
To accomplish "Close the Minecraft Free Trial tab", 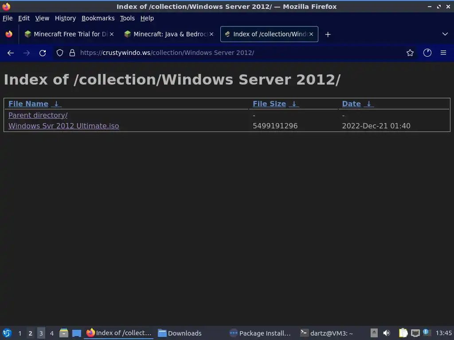I will [x=112, y=34].
